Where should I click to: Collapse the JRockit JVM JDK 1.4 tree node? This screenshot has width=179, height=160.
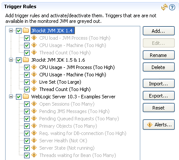pyautogui.click(x=11, y=31)
